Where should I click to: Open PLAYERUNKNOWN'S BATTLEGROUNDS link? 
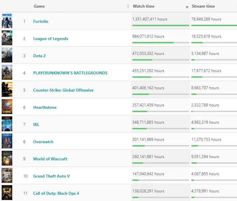click(70, 73)
